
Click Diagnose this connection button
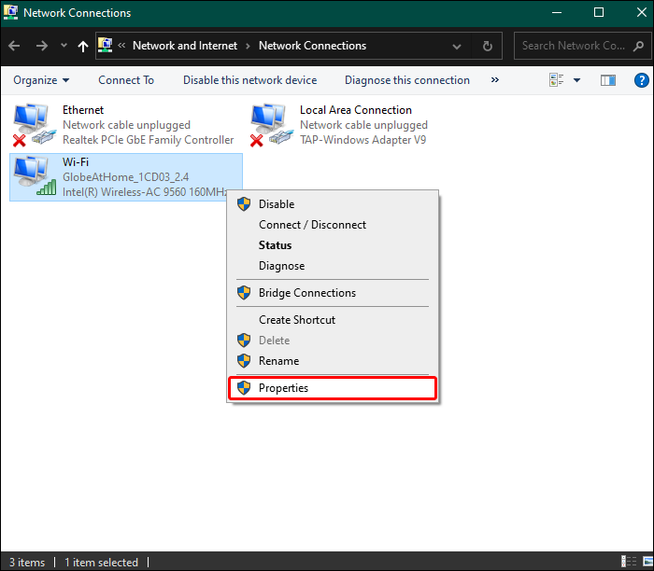coord(407,80)
